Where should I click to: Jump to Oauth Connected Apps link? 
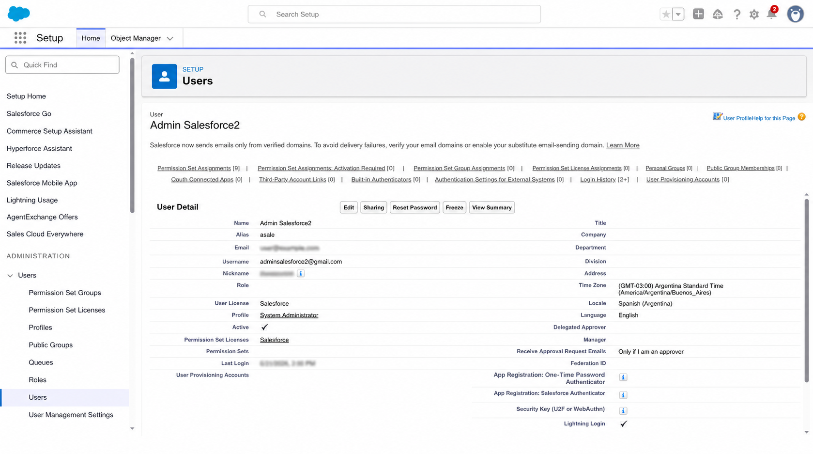202,179
